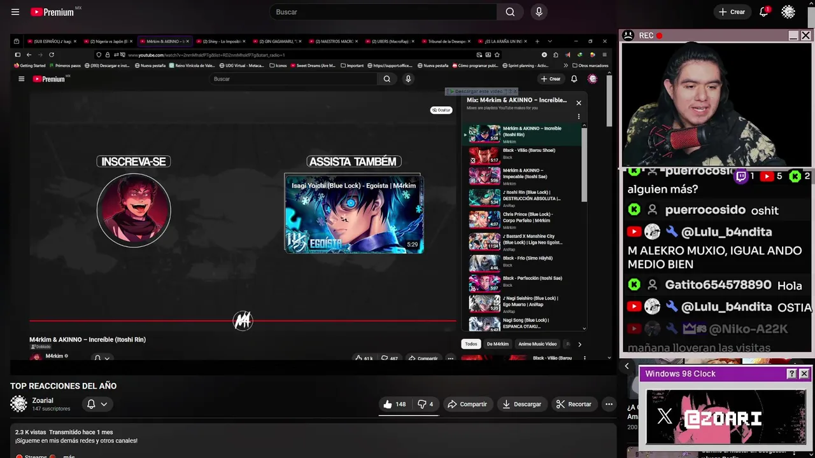Switch to the Tribunal de la Desesperación tab
815x458 pixels.
[x=447, y=41]
